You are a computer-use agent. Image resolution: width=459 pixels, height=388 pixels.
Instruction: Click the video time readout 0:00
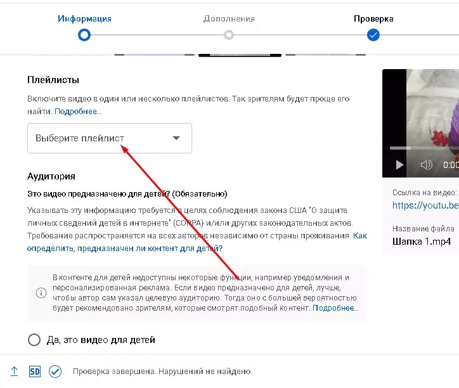click(x=451, y=165)
